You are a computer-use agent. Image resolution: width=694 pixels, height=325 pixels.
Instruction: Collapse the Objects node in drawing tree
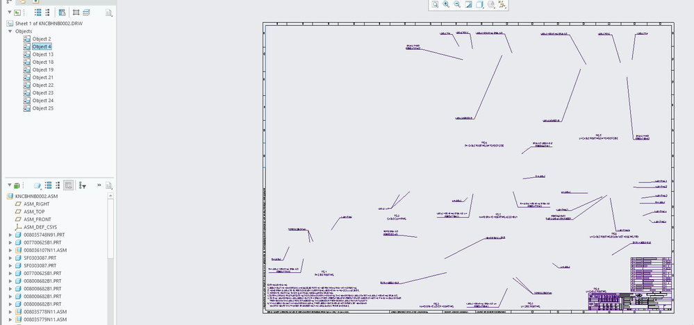pyautogui.click(x=10, y=31)
